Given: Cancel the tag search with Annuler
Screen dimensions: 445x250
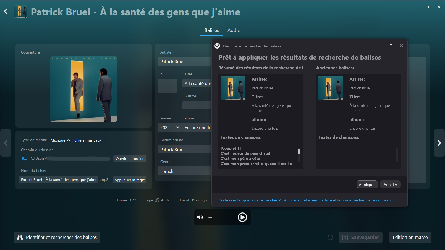Looking at the screenshot, I should [390, 185].
